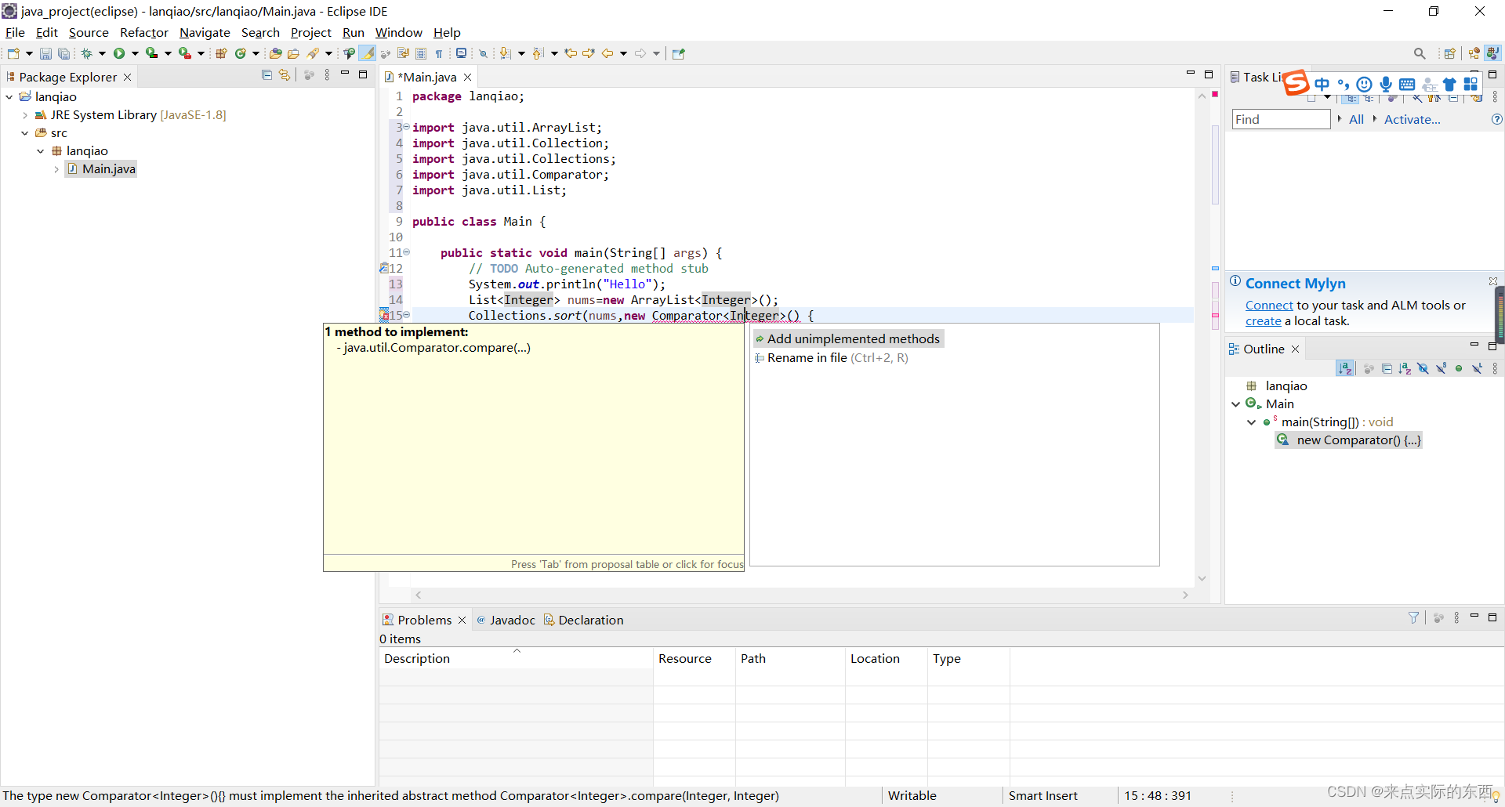Click the Connect link in Connect Mylyn panel
The image size is (1505, 807).
tap(1270, 306)
